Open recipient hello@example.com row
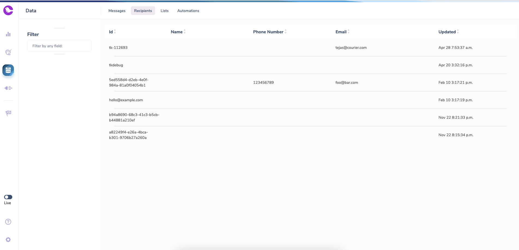Viewport: 519px width, 250px height. click(126, 100)
